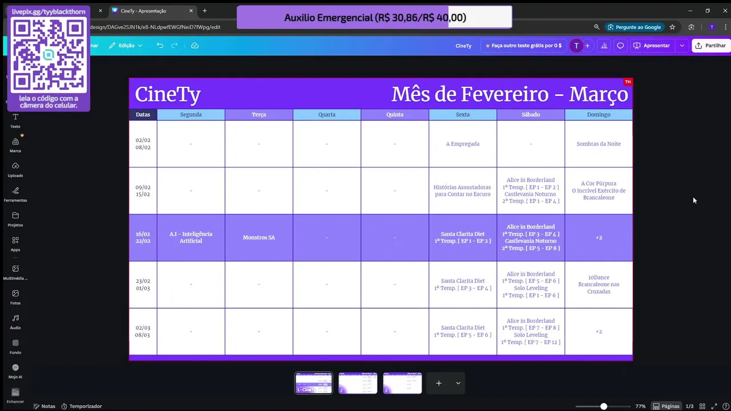Open grid view of pages

(x=703, y=406)
